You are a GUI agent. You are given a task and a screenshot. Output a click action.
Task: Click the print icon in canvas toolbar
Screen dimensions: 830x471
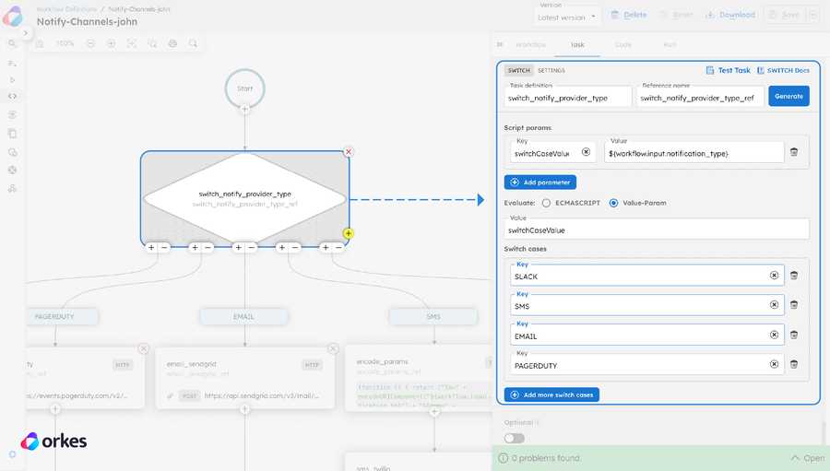pyautogui.click(x=172, y=44)
